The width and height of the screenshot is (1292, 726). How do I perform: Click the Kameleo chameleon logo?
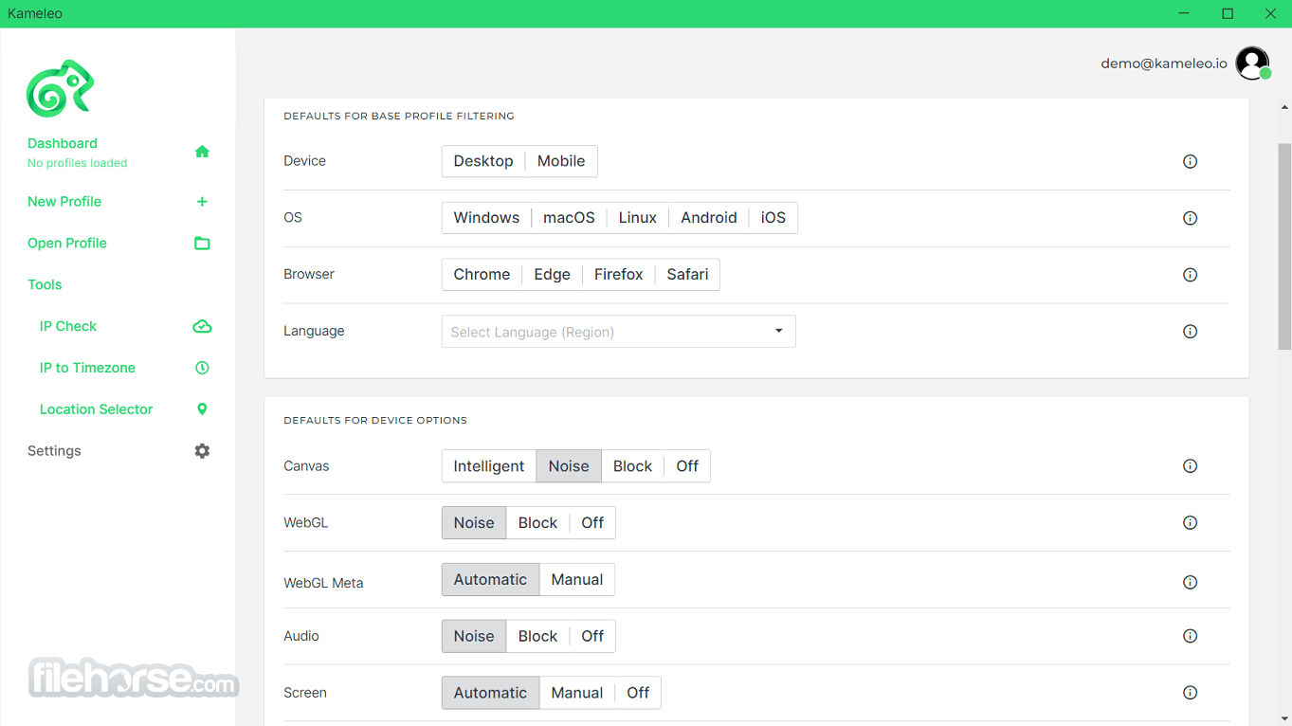(x=61, y=89)
